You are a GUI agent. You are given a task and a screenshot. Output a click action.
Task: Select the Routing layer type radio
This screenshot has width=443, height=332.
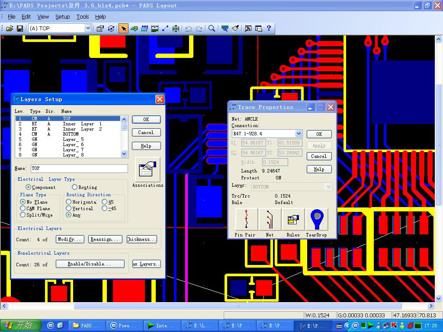[x=75, y=187]
